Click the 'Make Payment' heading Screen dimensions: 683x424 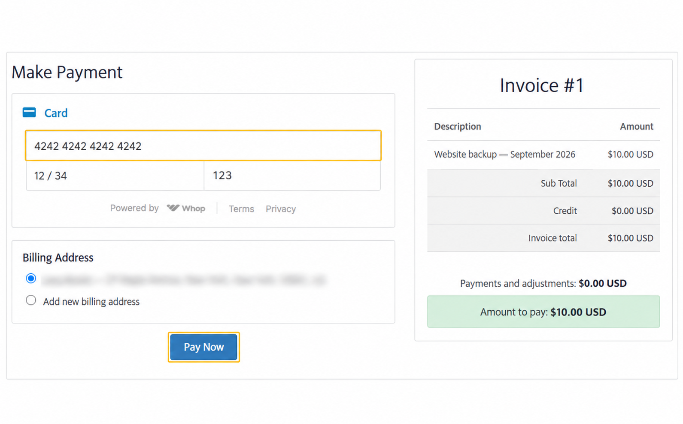67,72
